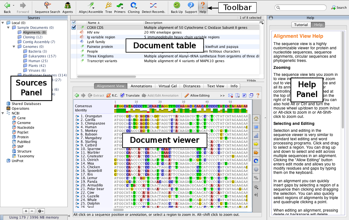Click the Extract icon in viewer toolbar
This screenshot has width=349, height=220.
pos(96,95)
